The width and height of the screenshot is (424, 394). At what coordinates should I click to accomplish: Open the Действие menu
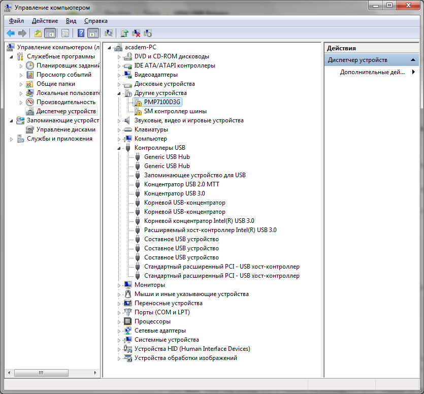coord(45,21)
